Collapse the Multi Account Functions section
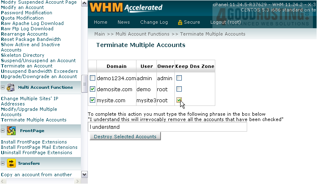The height and width of the screenshot is (184, 317). 3,88
